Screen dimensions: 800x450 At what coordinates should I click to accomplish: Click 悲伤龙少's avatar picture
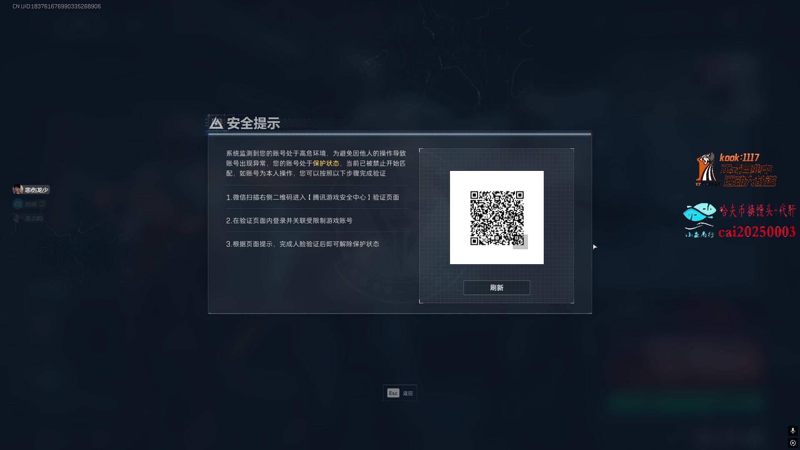(x=18, y=190)
